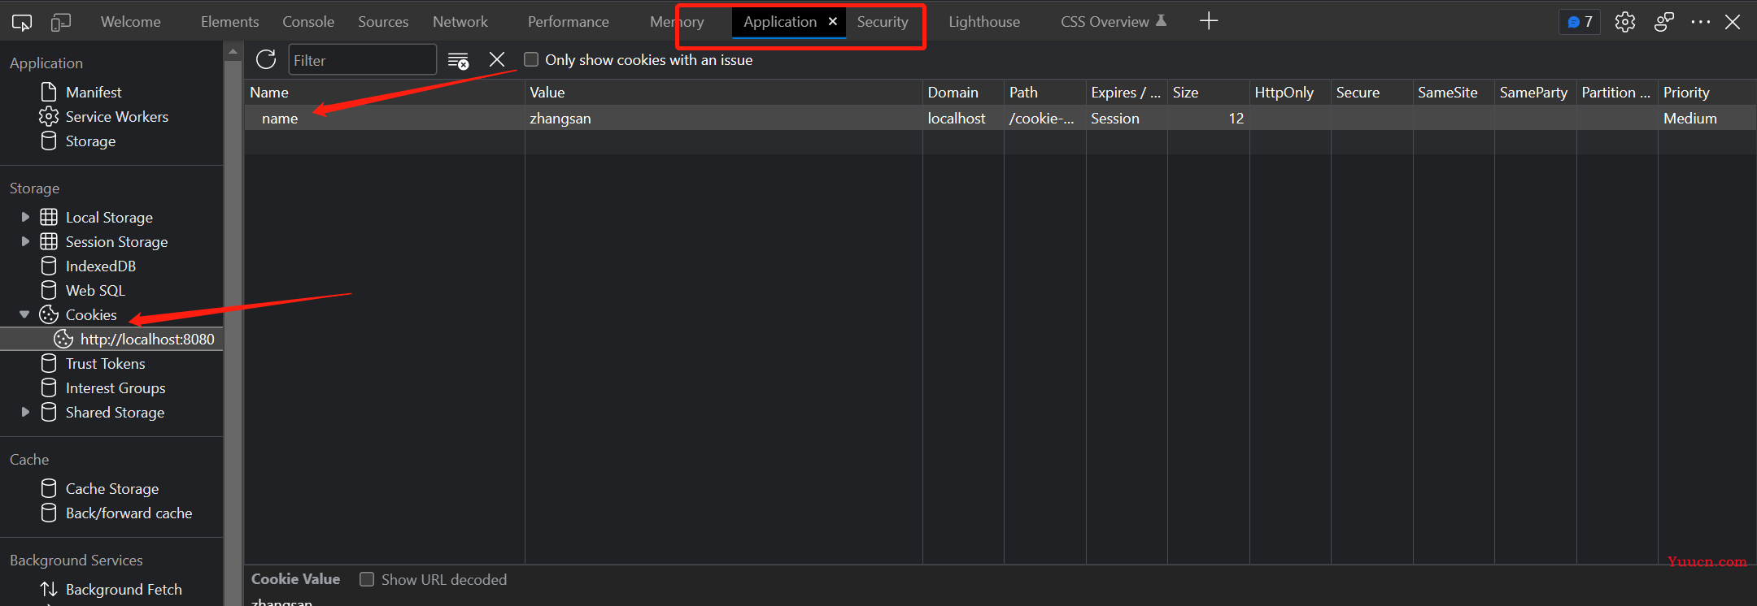Screen dimensions: 1757x606
Task: Expand the Session Storage tree
Action: click(25, 241)
